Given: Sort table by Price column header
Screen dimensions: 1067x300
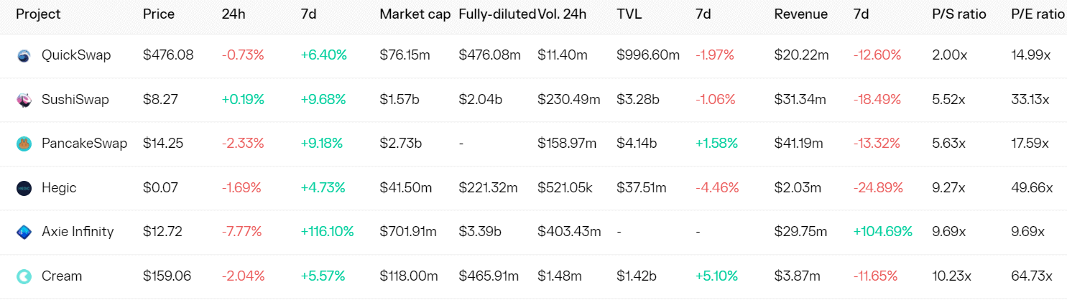Looking at the screenshot, I should coord(158,14).
